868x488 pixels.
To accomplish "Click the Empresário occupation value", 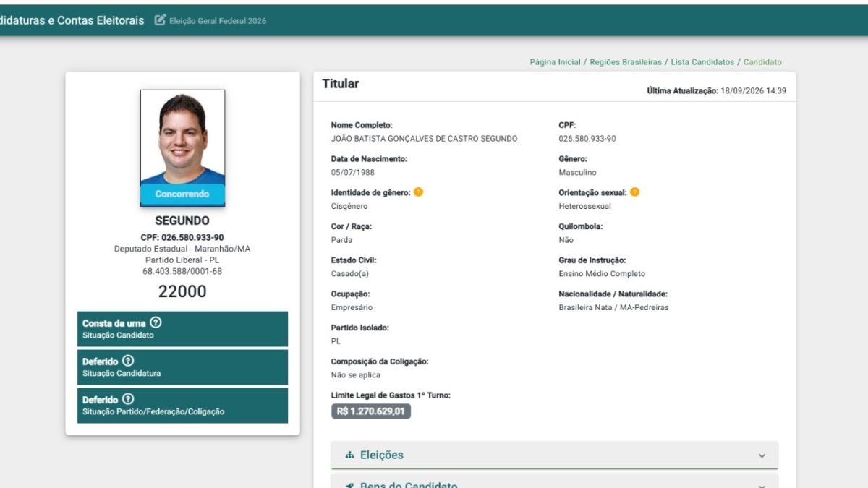I will pyautogui.click(x=352, y=307).
